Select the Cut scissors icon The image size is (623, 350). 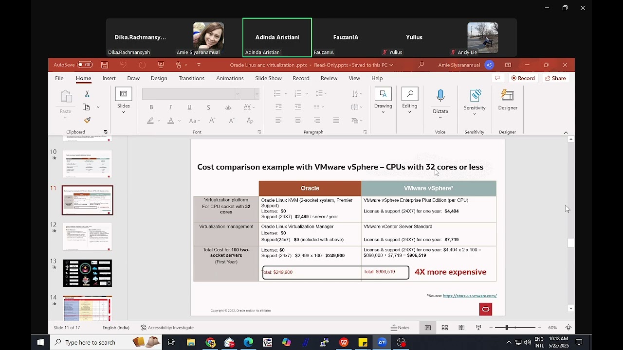(87, 94)
